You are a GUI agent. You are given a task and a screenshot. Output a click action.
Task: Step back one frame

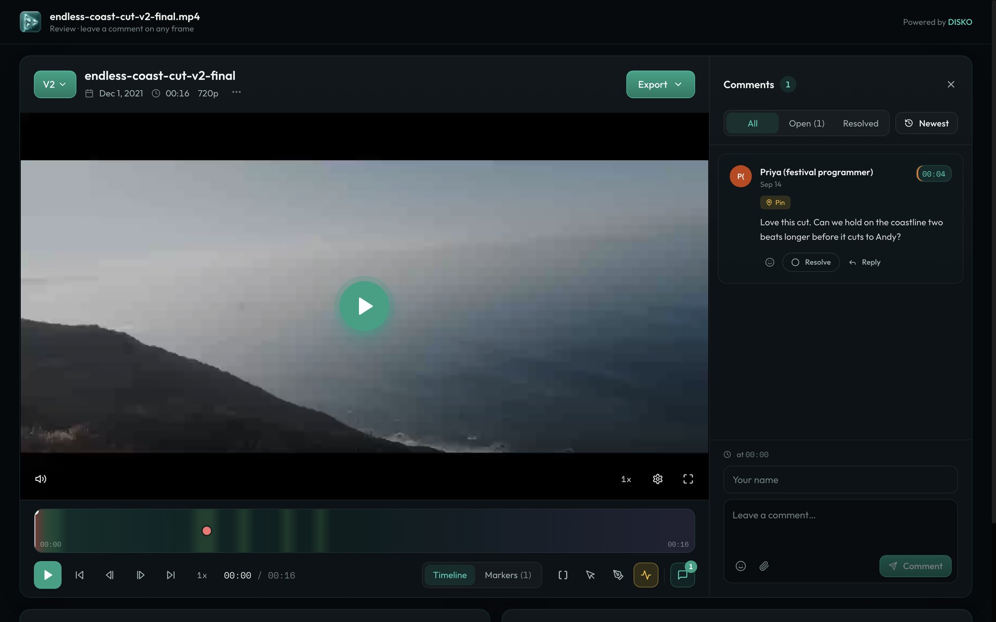click(x=109, y=575)
